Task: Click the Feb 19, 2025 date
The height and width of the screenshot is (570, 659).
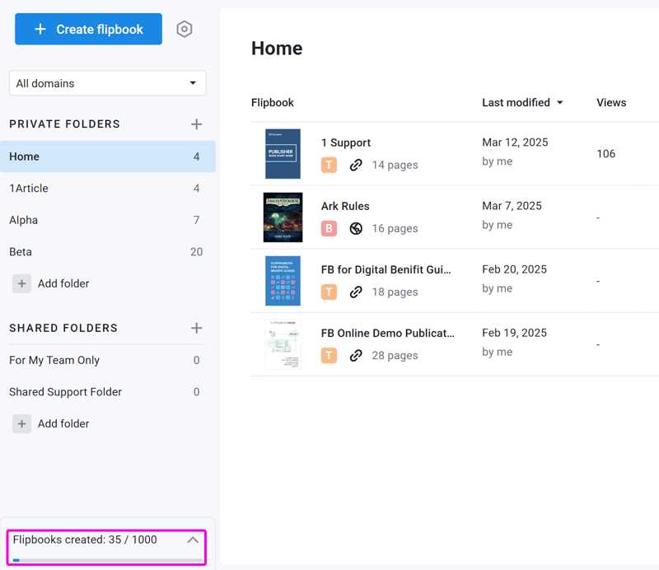Action: [514, 333]
